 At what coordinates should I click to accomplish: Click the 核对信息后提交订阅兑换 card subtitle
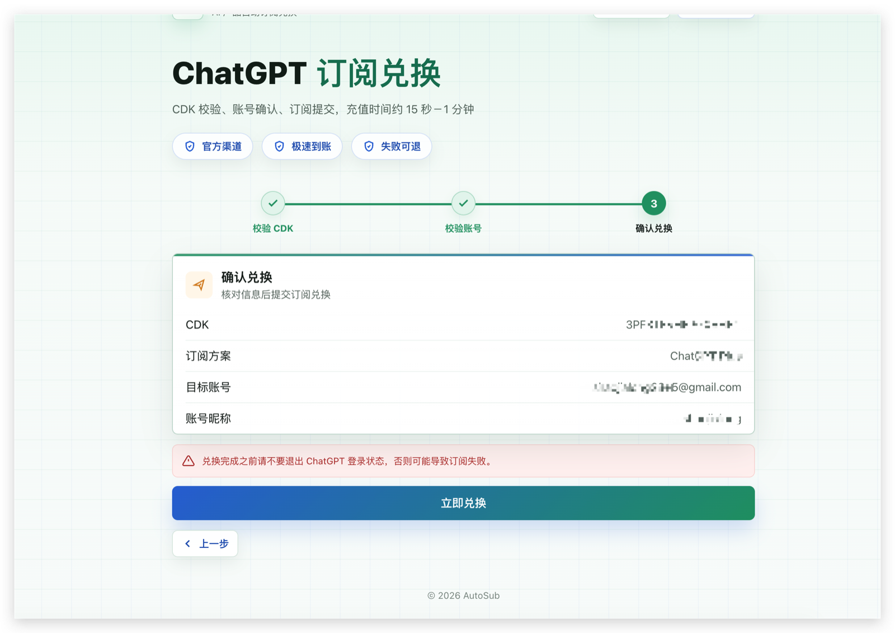coord(276,294)
